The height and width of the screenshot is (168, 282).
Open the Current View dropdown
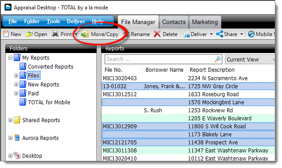[250, 59]
